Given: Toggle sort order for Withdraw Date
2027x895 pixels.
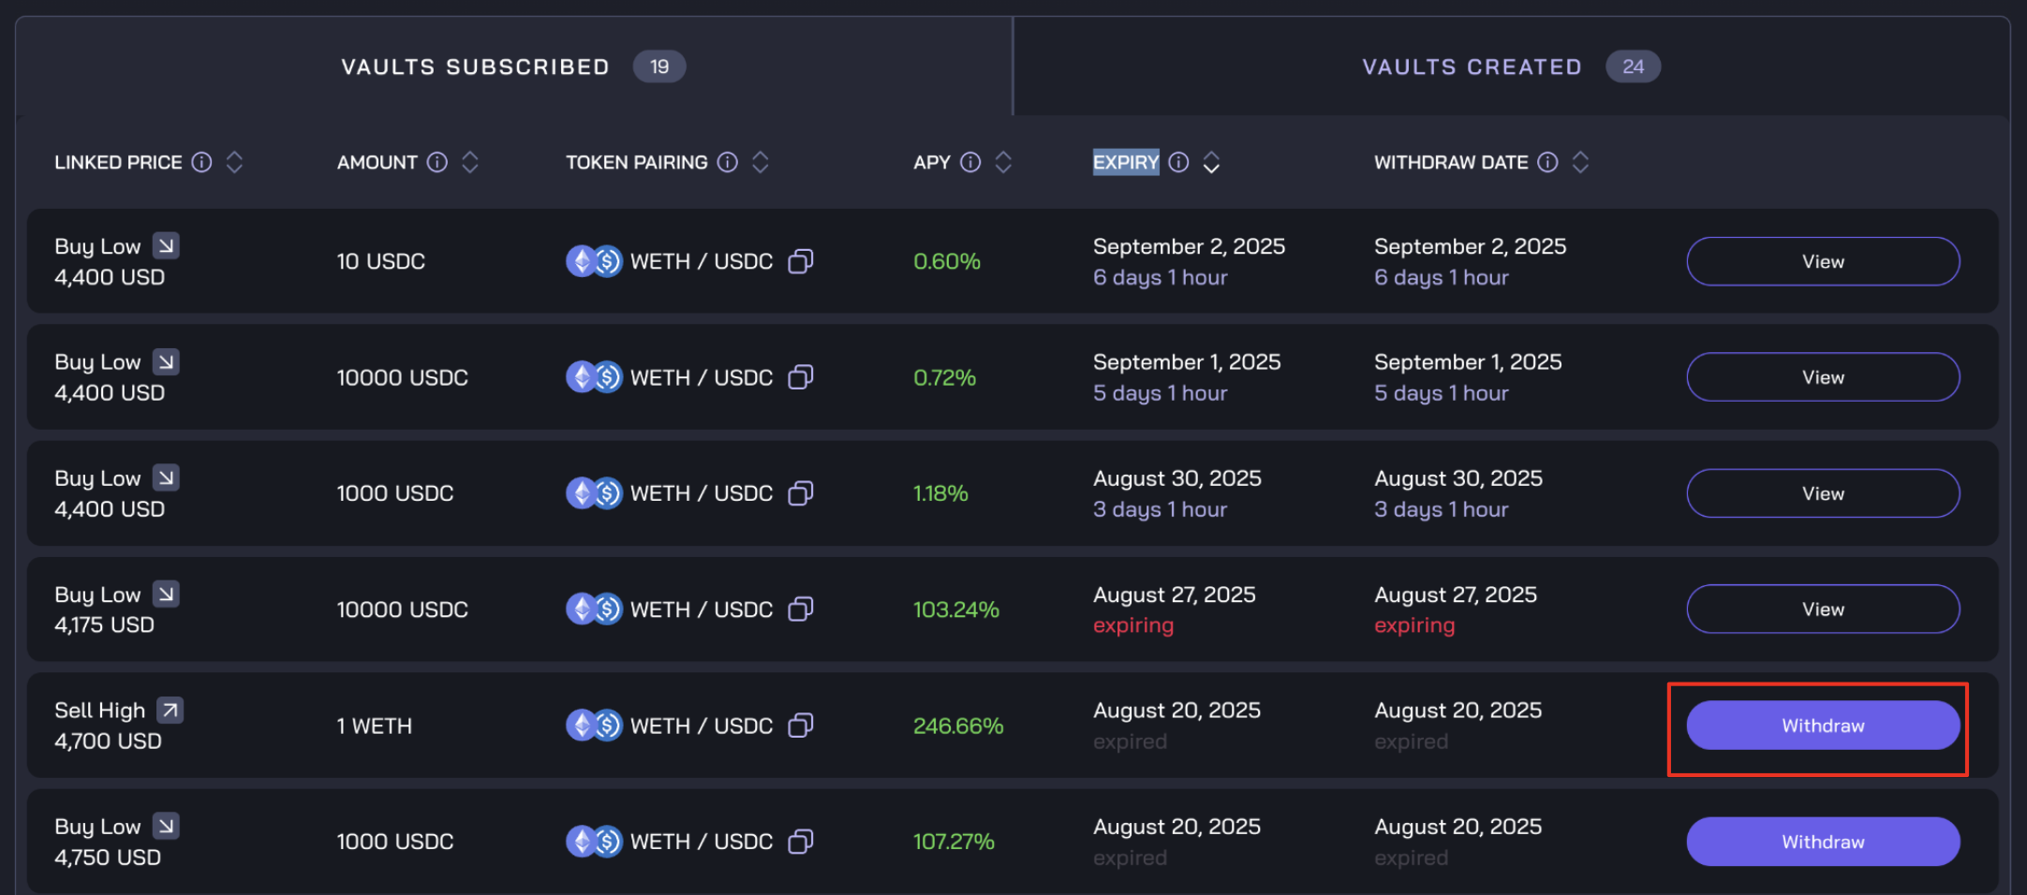Looking at the screenshot, I should 1580,162.
